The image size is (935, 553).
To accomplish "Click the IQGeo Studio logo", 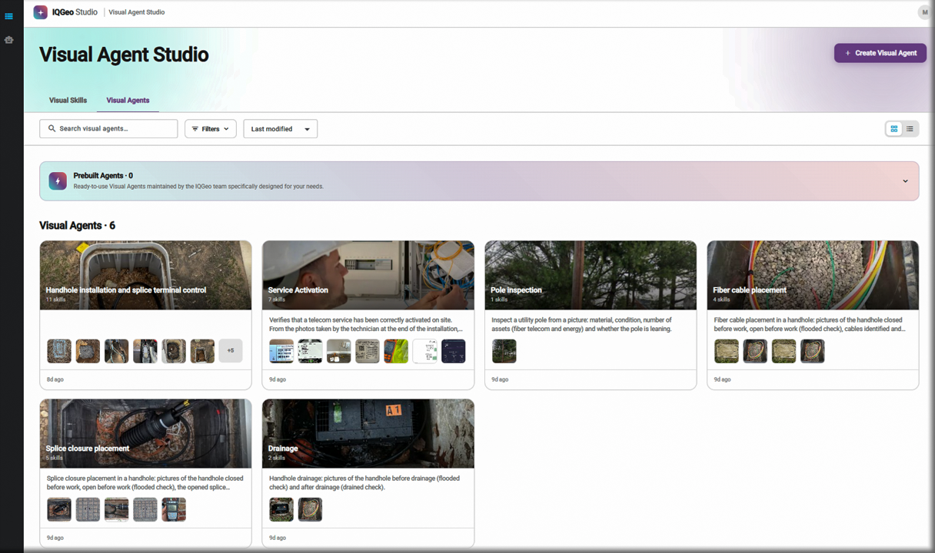I will (x=65, y=12).
